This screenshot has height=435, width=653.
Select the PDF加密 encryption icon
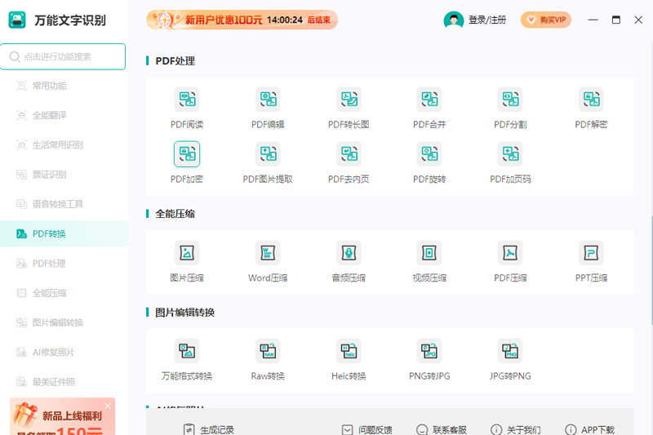pyautogui.click(x=187, y=154)
